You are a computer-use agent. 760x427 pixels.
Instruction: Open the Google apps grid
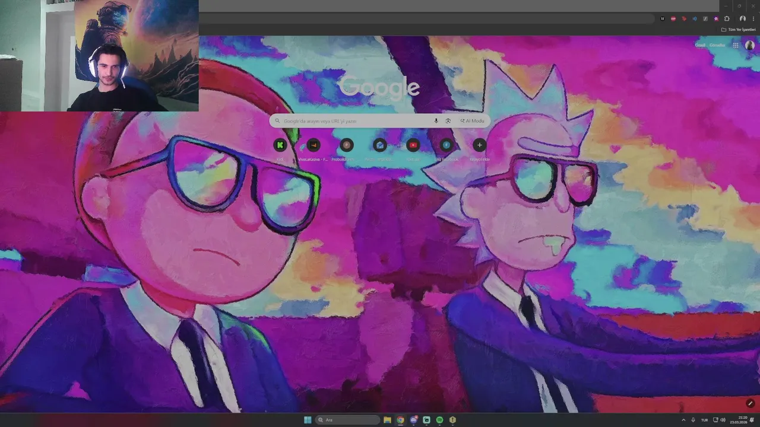pyautogui.click(x=736, y=45)
